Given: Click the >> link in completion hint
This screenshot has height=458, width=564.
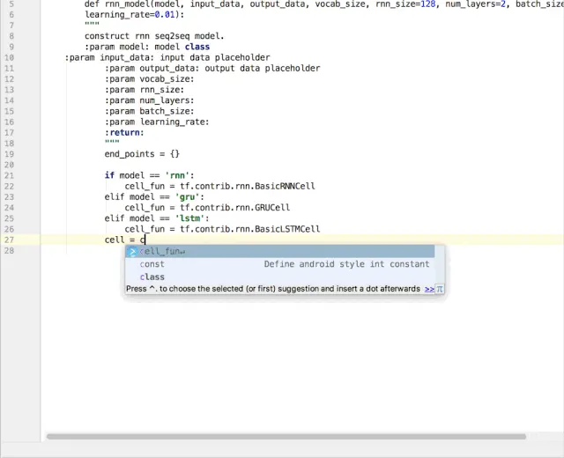Looking at the screenshot, I should [429, 289].
